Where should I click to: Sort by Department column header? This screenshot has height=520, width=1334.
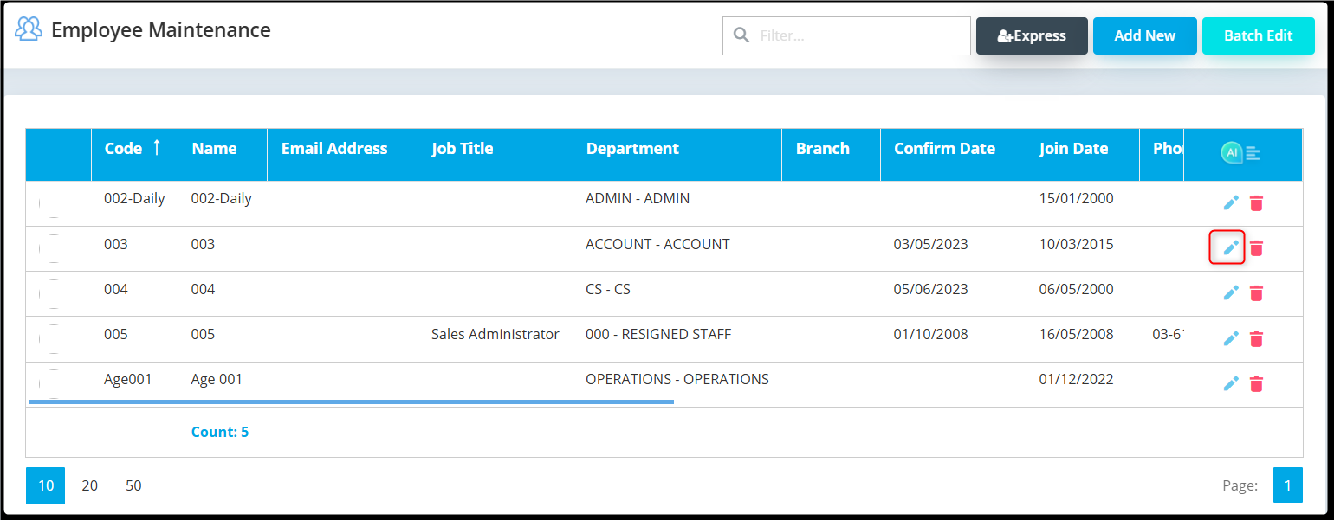click(x=677, y=154)
